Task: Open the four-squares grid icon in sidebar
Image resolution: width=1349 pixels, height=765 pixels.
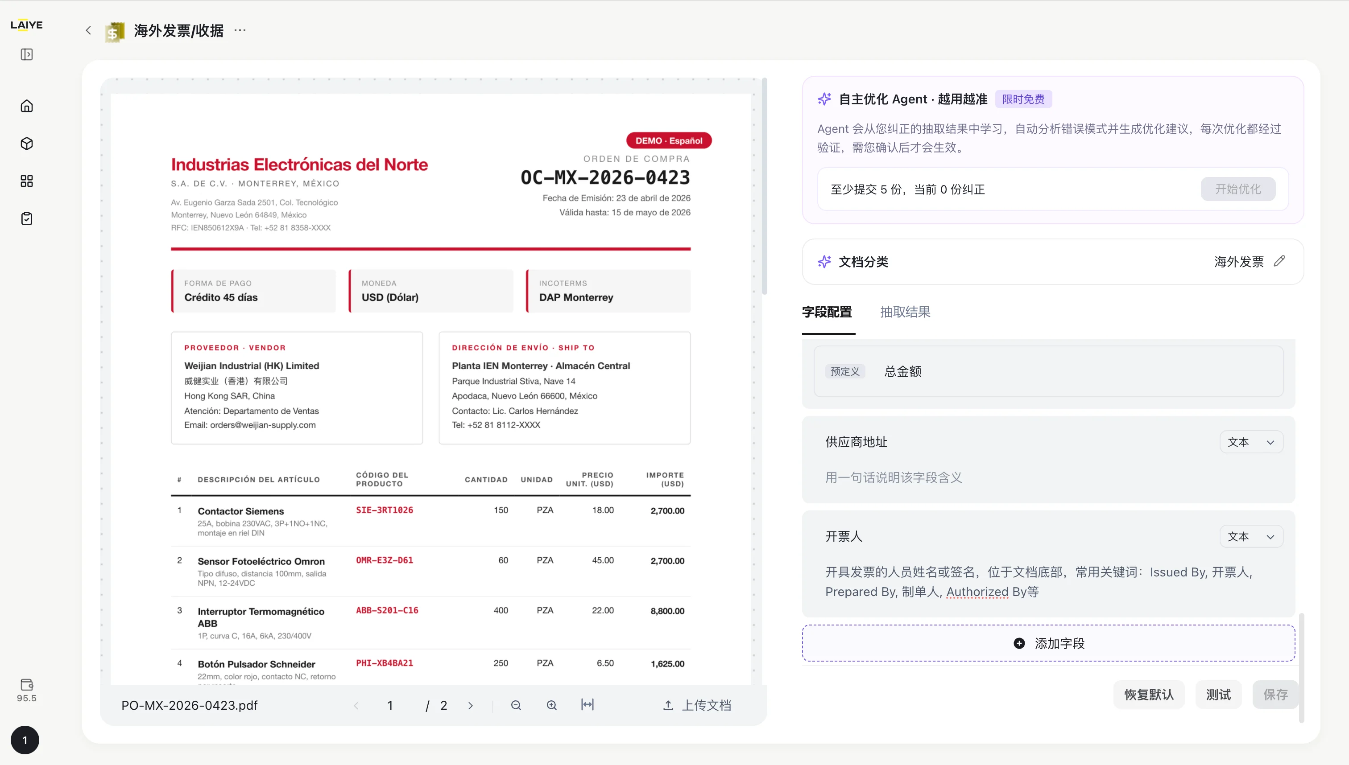Action: [27, 181]
